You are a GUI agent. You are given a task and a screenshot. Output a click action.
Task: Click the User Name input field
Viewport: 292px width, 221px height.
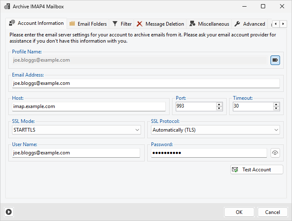(76, 153)
